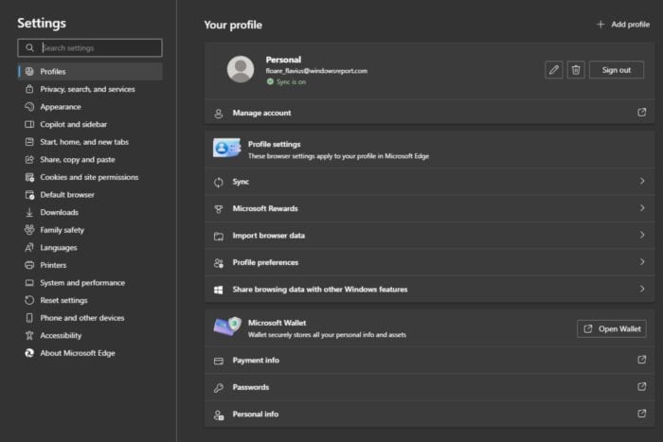Open Privacy, search, and services settings
This screenshot has height=442, width=663.
(x=90, y=89)
